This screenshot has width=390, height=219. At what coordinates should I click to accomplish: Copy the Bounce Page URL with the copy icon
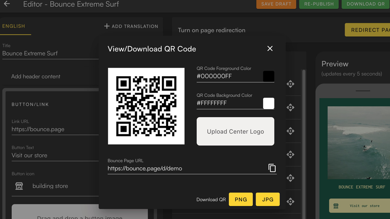(272, 168)
